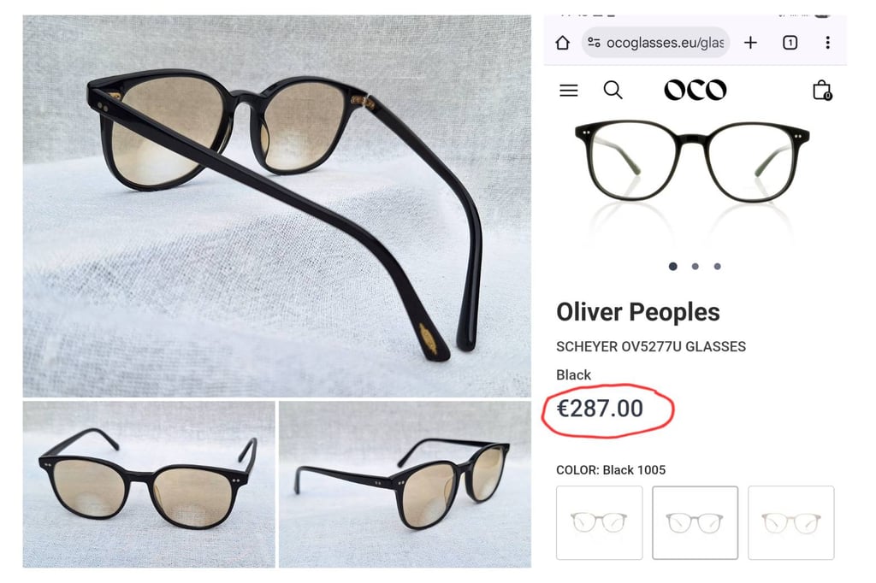Tap the browser home icon
Image resolution: width=876 pixels, height=583 pixels.
[x=562, y=43]
